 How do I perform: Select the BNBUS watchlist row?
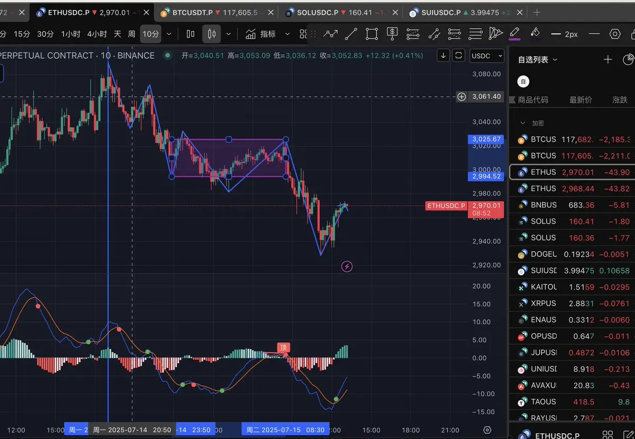click(572, 205)
